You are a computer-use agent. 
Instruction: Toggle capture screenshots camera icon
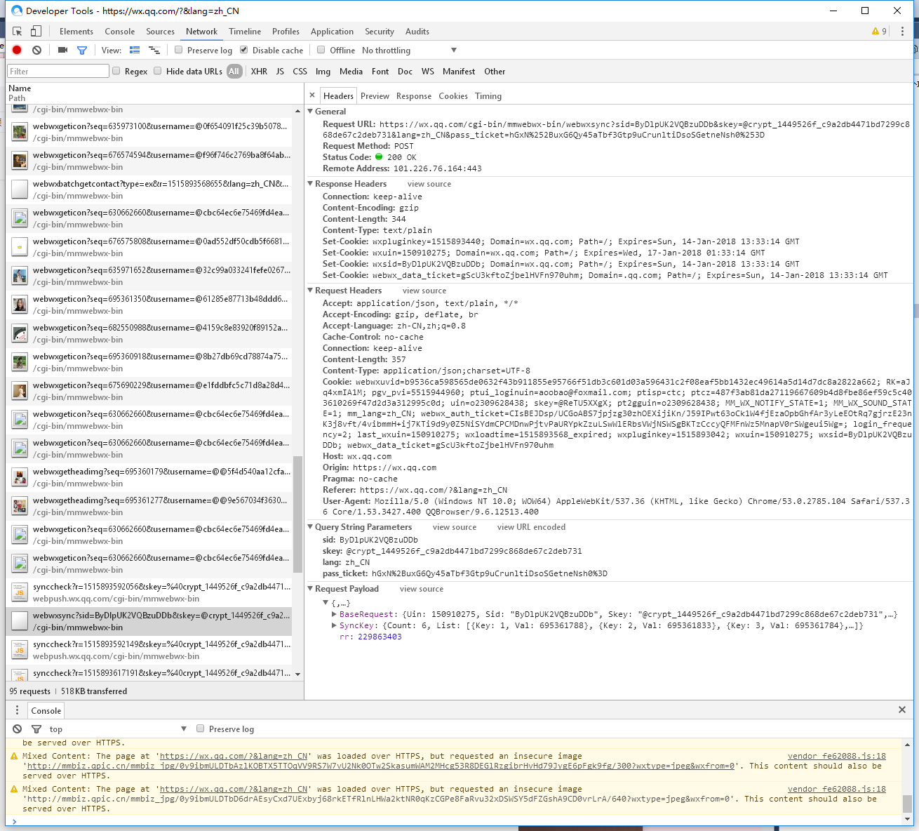point(62,50)
